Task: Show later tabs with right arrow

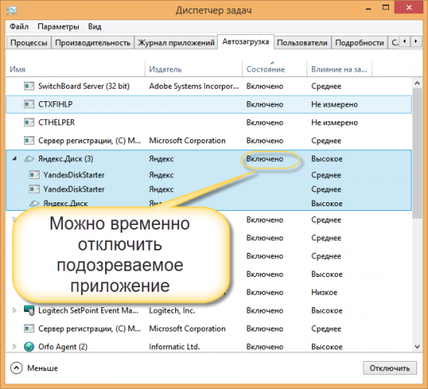Action: pyautogui.click(x=416, y=41)
